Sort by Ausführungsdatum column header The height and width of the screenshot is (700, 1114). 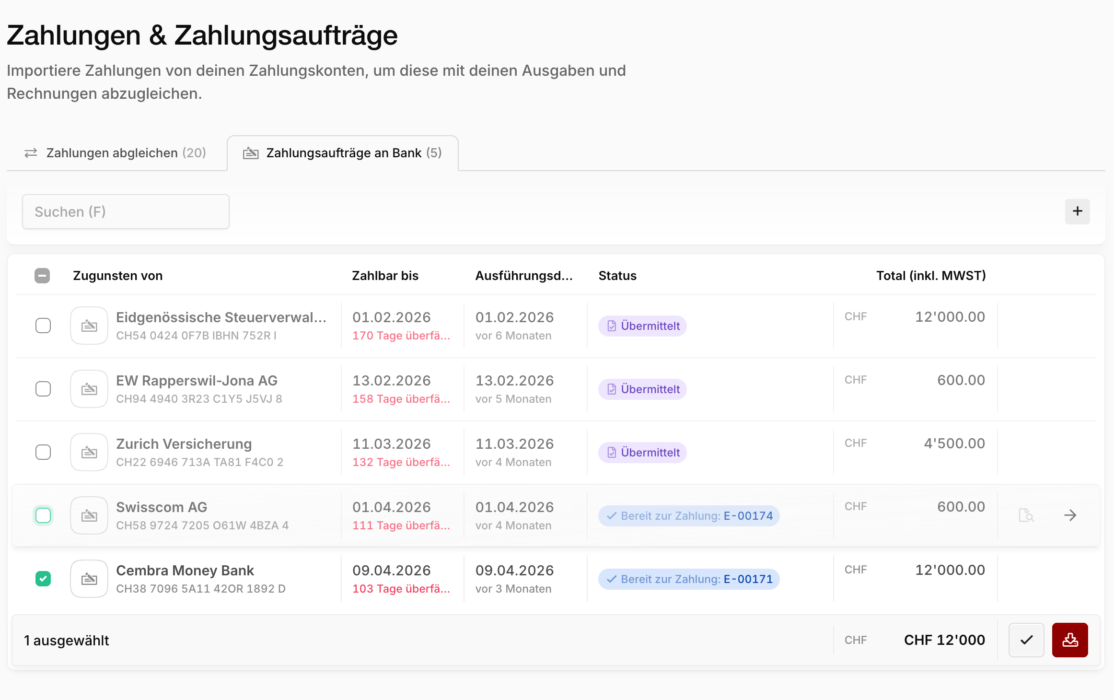524,276
